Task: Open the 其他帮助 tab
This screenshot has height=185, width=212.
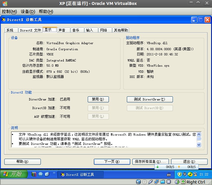Action: tap(121, 30)
